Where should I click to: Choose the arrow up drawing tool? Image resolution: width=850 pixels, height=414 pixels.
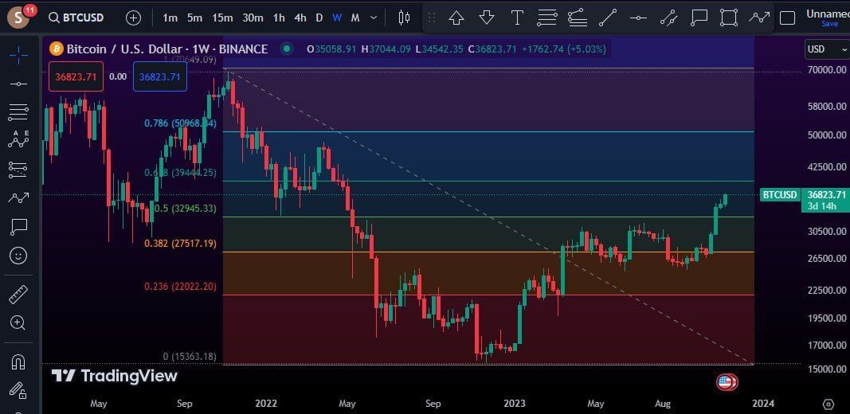[456, 18]
